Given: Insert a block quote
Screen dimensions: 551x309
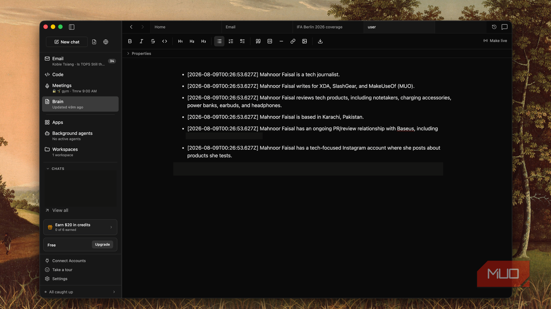Looking at the screenshot, I should click(258, 41).
